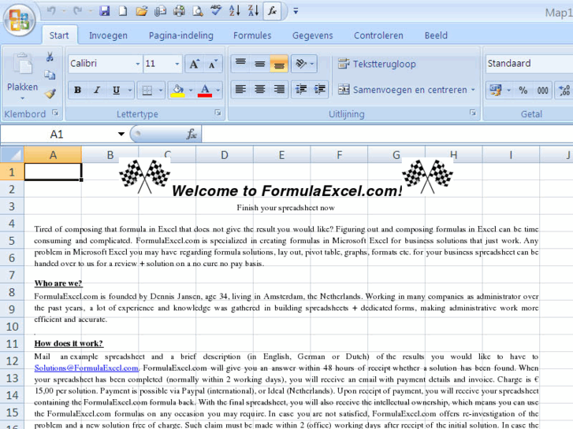Increase font size with the large A icon

click(194, 64)
